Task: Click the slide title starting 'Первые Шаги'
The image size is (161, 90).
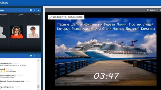Action: (106, 26)
